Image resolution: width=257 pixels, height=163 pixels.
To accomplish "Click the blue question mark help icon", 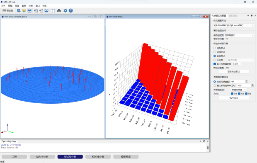I will pyautogui.click(x=70, y=11).
